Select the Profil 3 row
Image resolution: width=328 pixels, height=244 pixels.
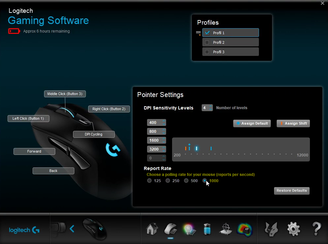click(x=231, y=52)
